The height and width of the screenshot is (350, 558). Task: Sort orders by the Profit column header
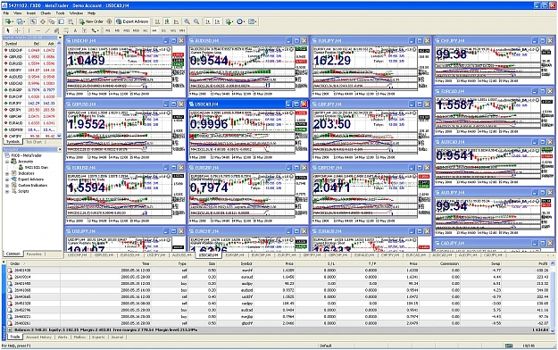[542, 263]
